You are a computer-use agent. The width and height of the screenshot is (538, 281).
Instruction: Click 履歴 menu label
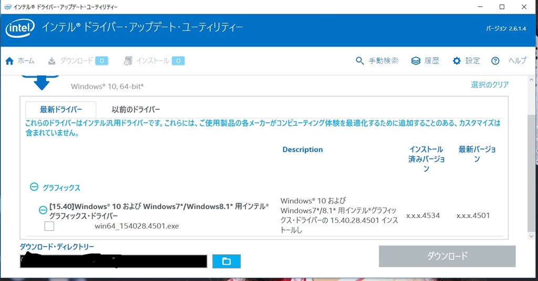[x=432, y=61]
